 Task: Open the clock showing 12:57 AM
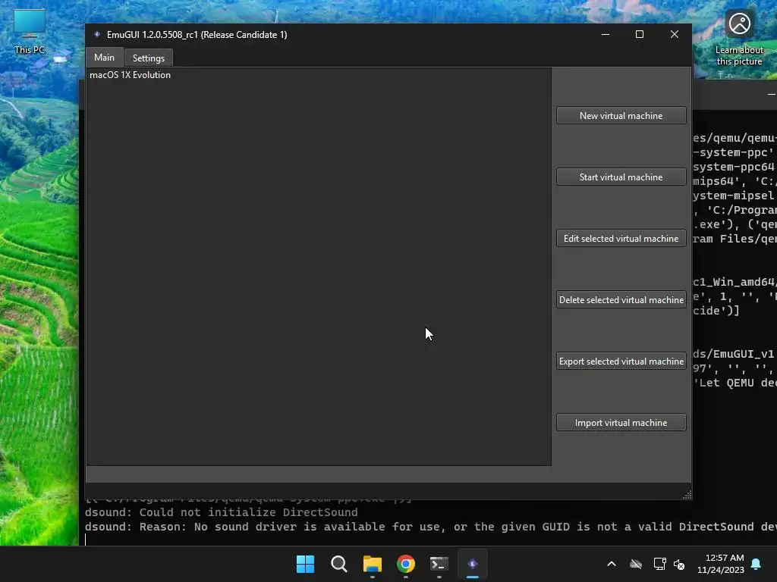click(721, 564)
